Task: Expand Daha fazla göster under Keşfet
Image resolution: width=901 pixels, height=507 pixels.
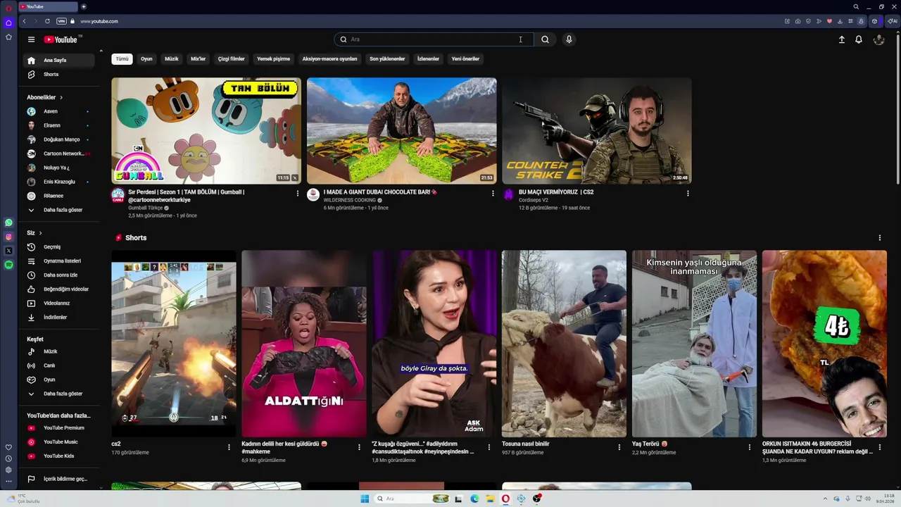Action: [x=59, y=394]
